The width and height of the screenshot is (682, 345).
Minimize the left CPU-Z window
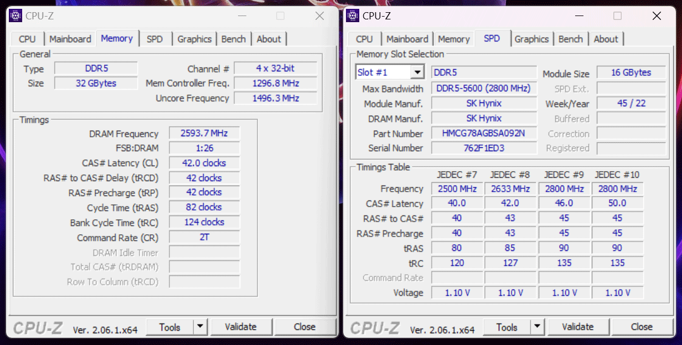(x=241, y=16)
